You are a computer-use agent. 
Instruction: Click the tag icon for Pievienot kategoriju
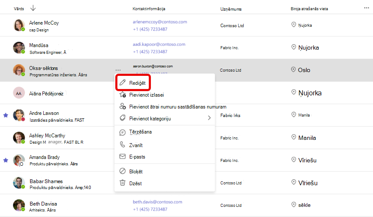click(x=122, y=118)
